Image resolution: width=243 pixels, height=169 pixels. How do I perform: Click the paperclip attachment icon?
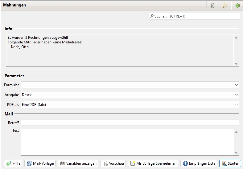212,6
